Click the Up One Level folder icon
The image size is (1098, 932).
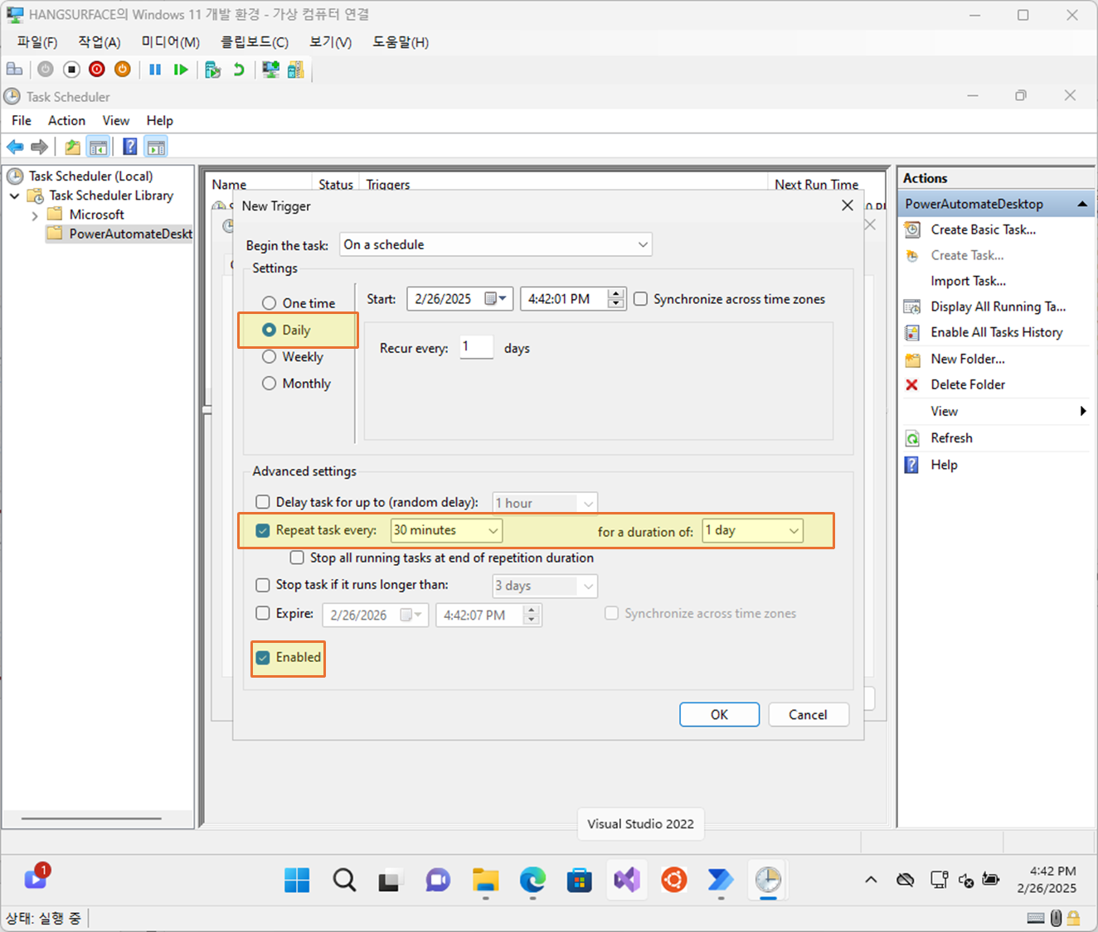tap(73, 147)
